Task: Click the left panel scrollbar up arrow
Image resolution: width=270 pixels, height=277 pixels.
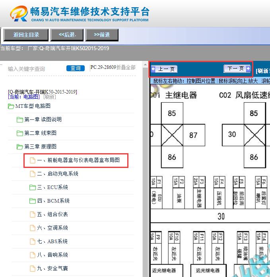Action: 145,65
